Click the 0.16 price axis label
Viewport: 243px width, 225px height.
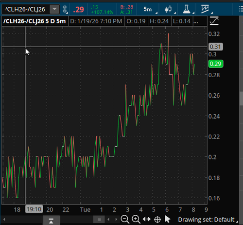[x=214, y=198]
